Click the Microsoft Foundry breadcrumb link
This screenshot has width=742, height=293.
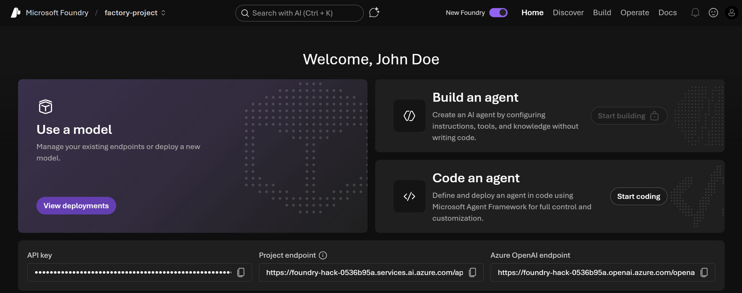(57, 13)
